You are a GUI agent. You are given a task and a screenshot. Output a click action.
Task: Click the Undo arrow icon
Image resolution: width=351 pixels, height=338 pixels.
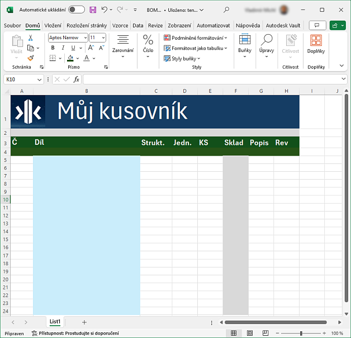tap(104, 10)
